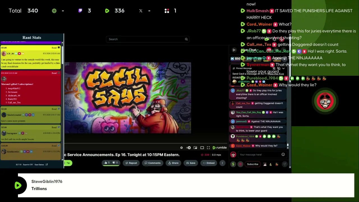Click the $50 rant chip in chat

click(236, 59)
